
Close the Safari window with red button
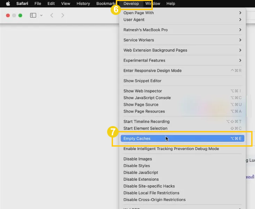(x=8, y=15)
